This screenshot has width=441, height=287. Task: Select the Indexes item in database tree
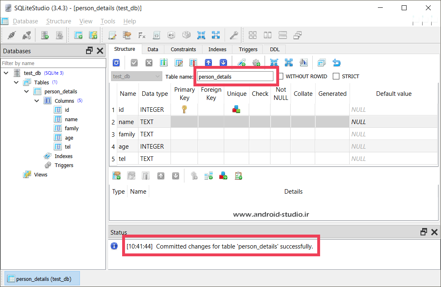point(63,156)
